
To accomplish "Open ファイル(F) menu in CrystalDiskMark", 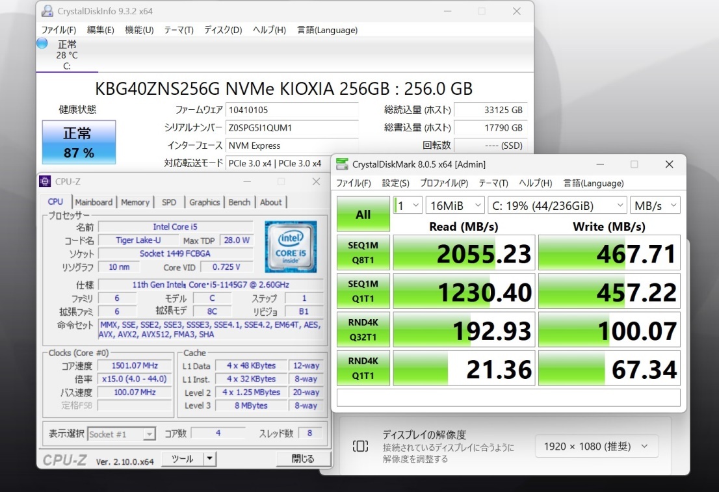I will tap(354, 183).
